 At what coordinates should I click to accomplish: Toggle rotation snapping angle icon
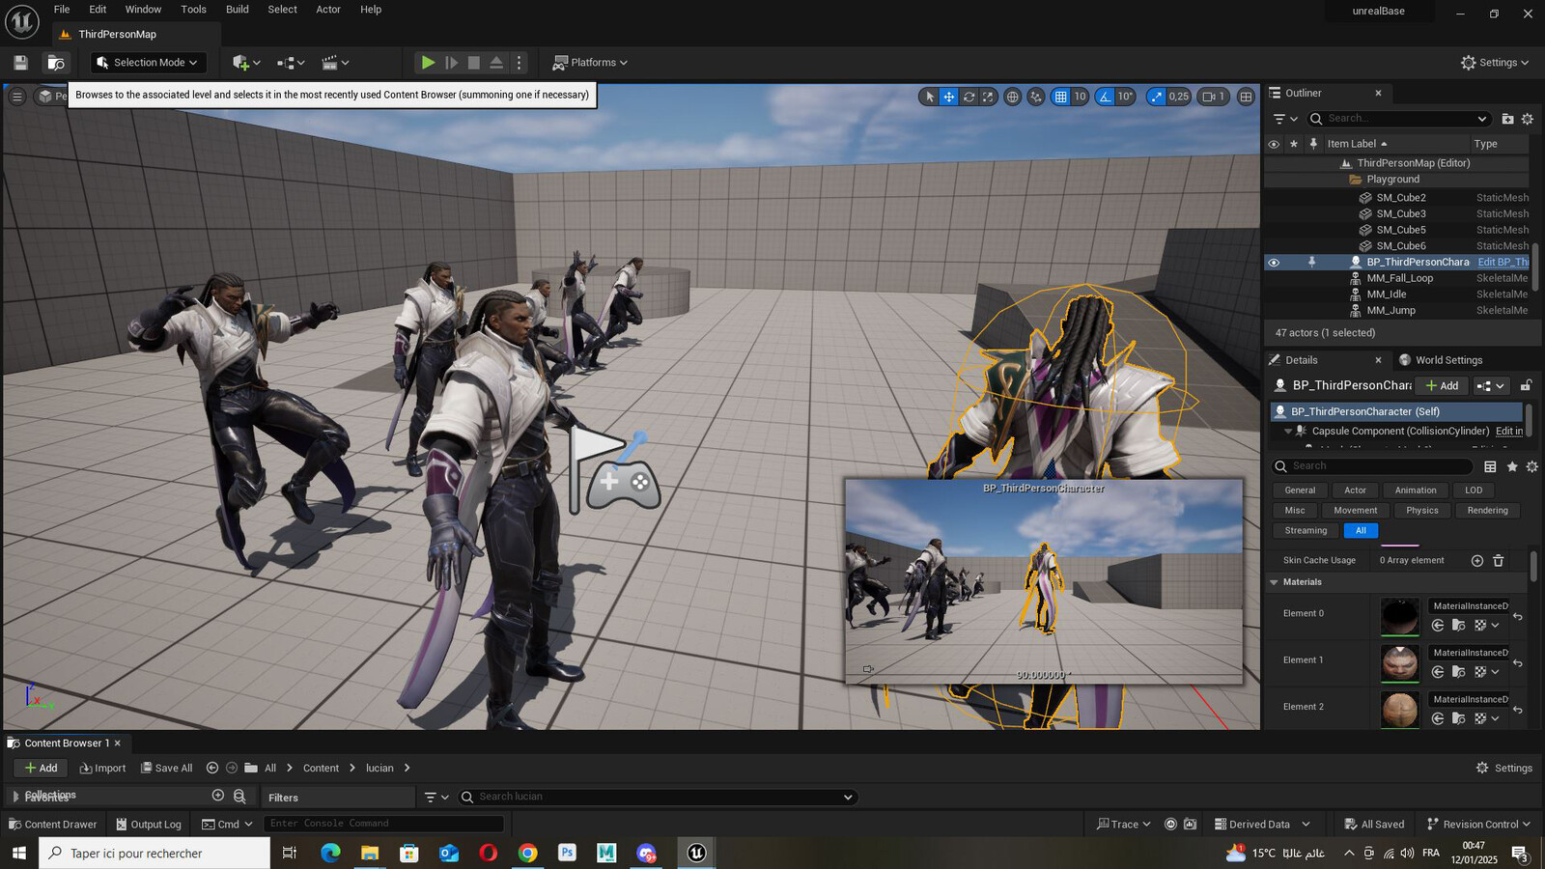coord(1105,97)
